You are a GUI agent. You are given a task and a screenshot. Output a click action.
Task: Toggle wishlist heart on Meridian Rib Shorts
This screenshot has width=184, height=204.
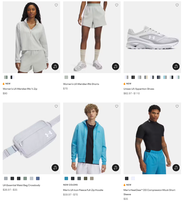pos(117,5)
